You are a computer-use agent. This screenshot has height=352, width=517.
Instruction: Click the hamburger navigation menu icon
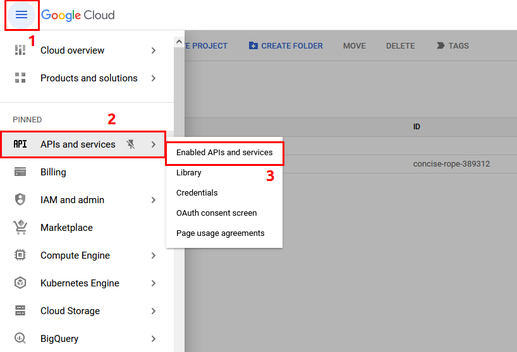point(21,15)
